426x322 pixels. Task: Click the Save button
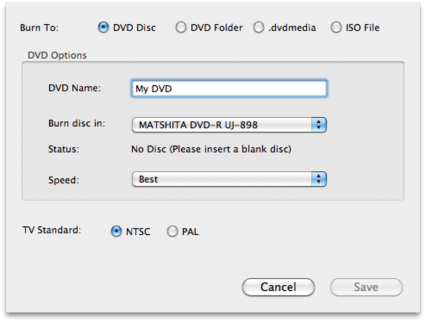(x=366, y=287)
